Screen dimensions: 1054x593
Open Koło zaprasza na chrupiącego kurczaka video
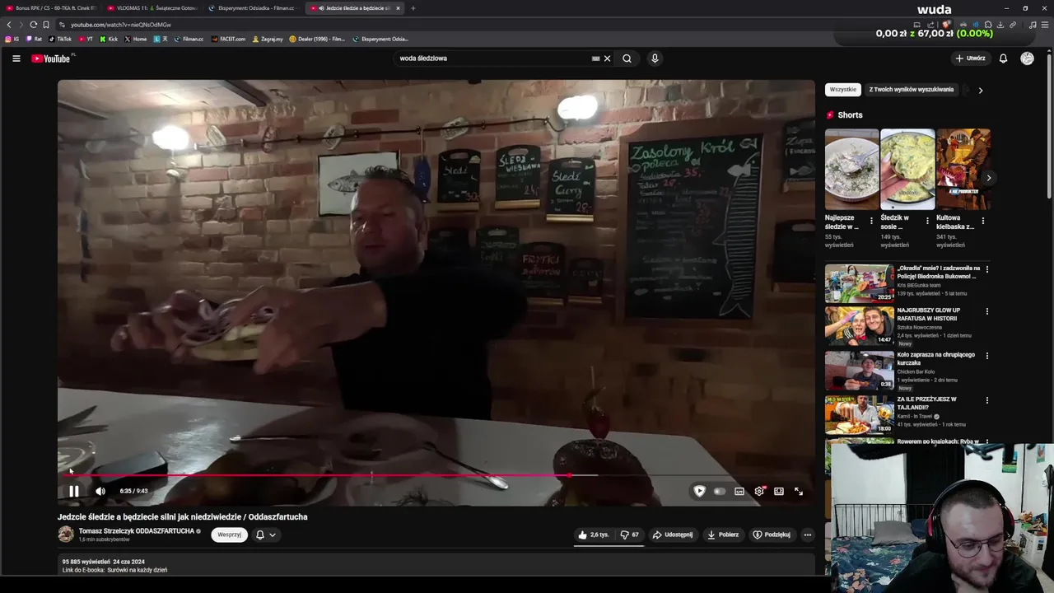pos(936,359)
